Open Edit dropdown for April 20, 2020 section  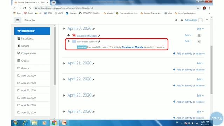200,29
